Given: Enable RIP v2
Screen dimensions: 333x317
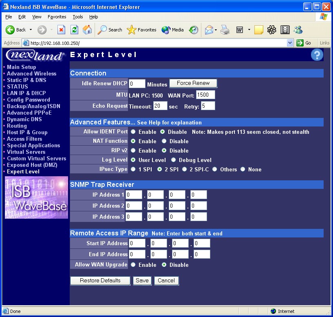Looking at the screenshot, I should click(133, 151).
